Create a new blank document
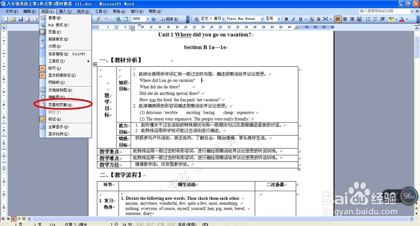420x226 pixels. click(6, 19)
